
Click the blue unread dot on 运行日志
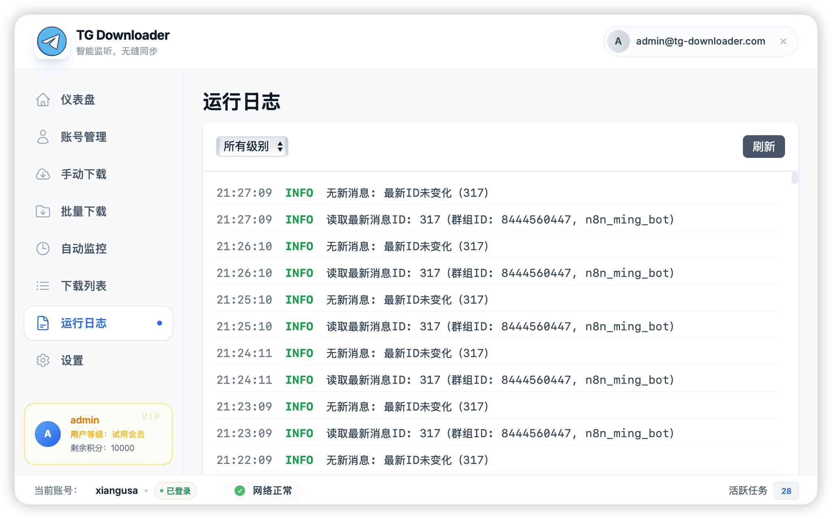[x=160, y=323]
